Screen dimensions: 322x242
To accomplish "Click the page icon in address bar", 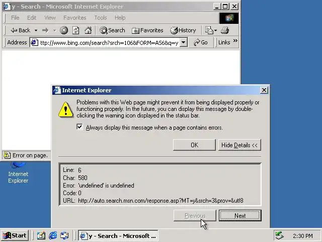I will (x=34, y=42).
